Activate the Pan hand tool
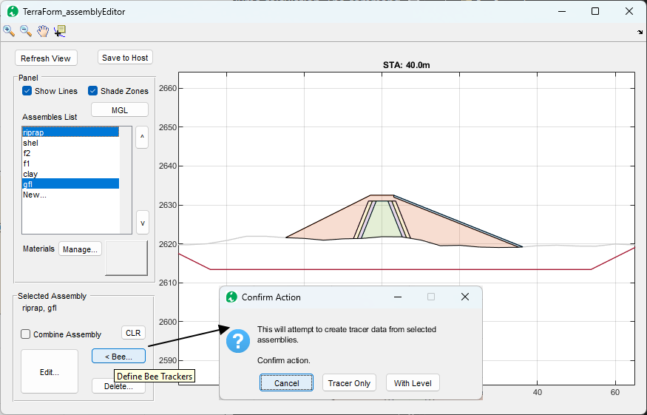 coord(43,31)
